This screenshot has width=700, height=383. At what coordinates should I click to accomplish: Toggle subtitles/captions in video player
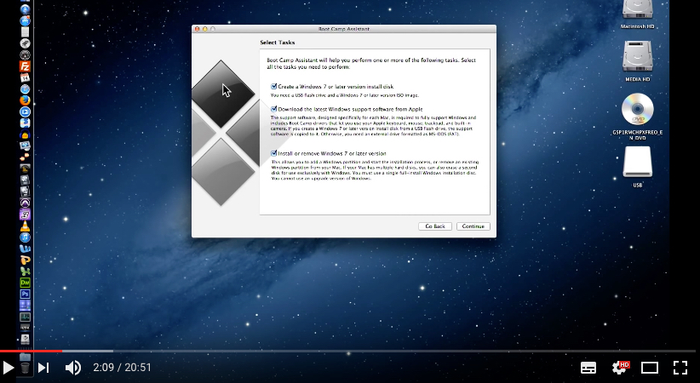(588, 368)
